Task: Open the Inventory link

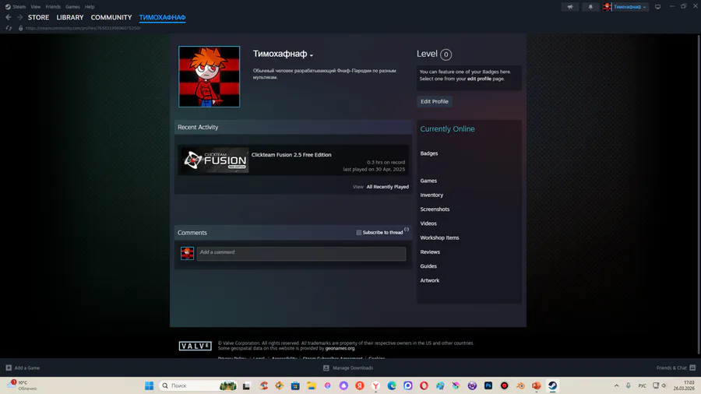Action: click(432, 195)
